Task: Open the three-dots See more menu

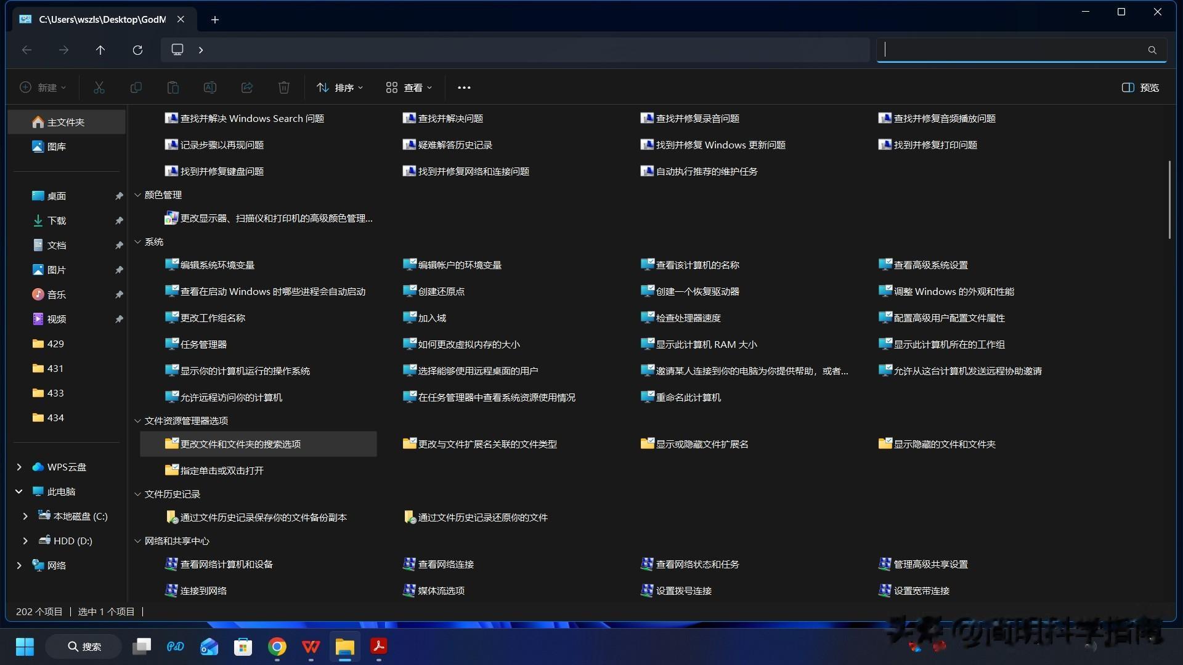Action: pyautogui.click(x=464, y=87)
